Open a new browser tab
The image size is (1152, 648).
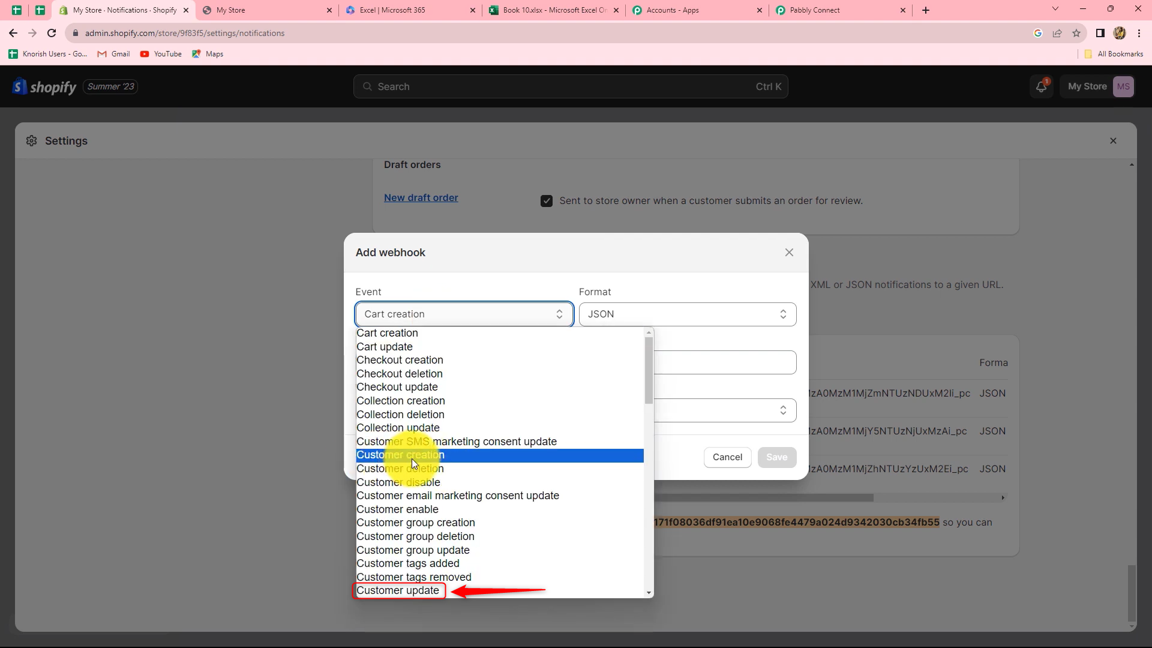click(926, 10)
